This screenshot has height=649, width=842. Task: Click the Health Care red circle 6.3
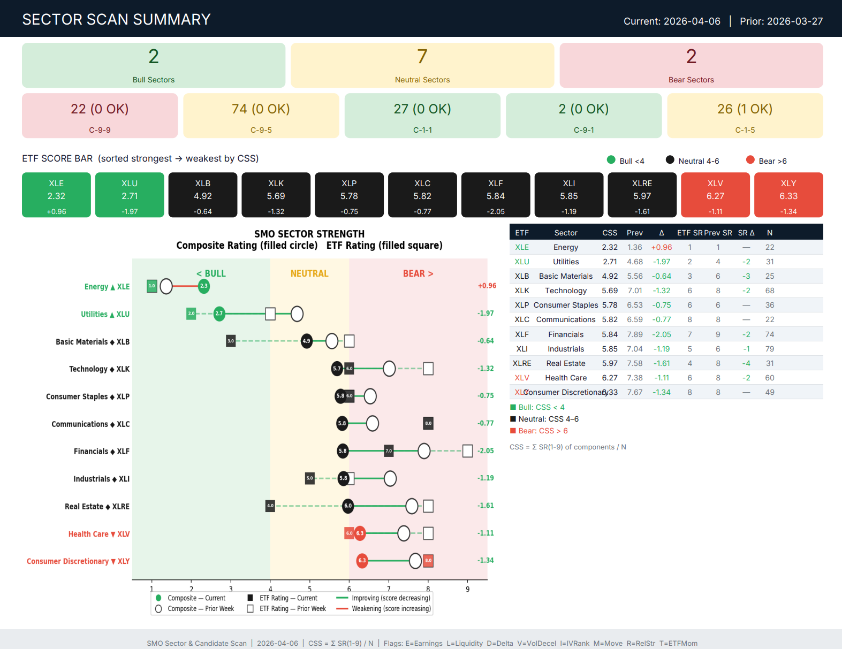tap(360, 533)
